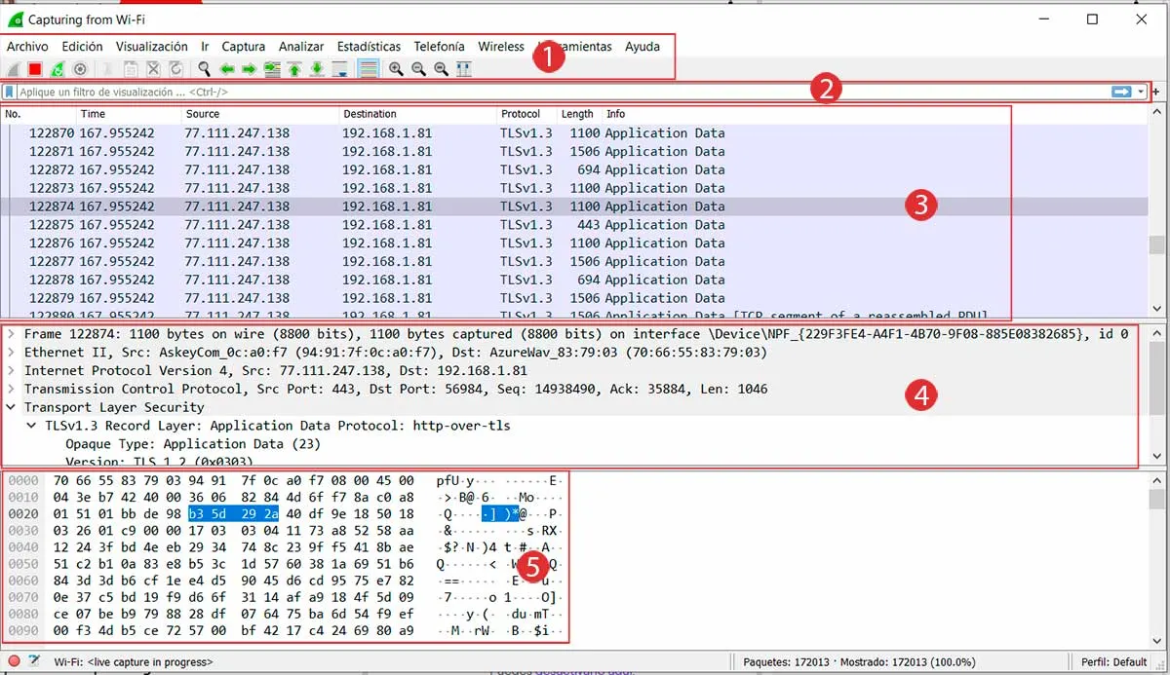
Task: Open the Visualización menu
Action: click(151, 46)
